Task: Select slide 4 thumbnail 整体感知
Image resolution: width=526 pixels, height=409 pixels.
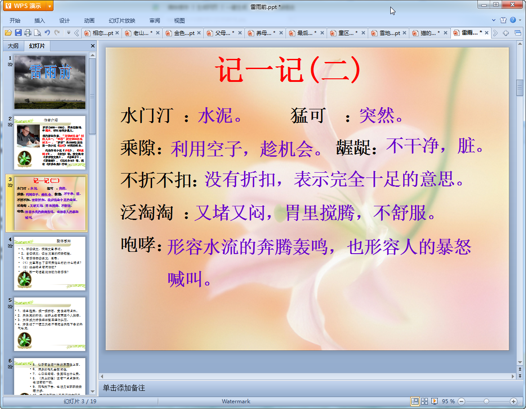Action: coord(50,264)
